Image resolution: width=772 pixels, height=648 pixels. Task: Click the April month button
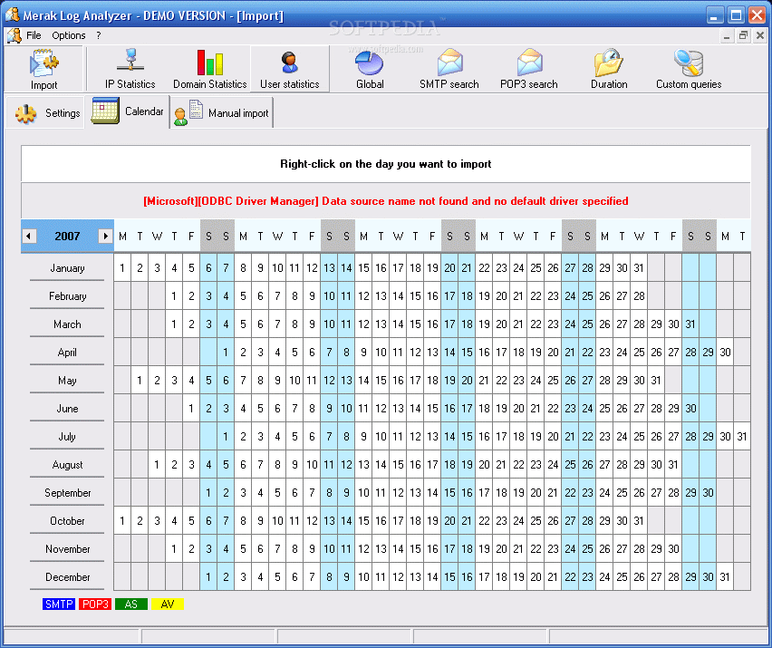(x=67, y=353)
